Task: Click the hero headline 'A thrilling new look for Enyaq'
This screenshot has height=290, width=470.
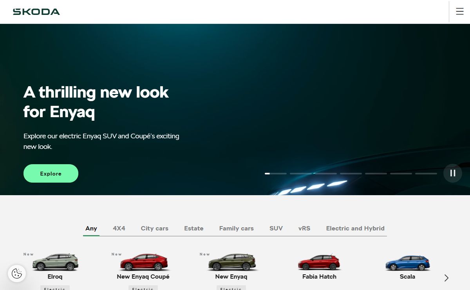Action: [96, 102]
